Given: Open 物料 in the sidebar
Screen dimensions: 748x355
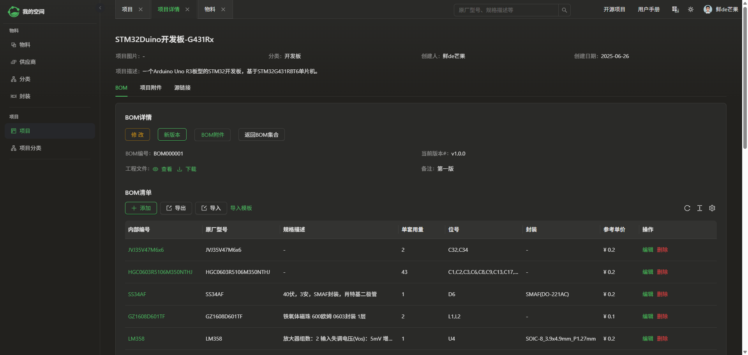Looking at the screenshot, I should (x=50, y=45).
